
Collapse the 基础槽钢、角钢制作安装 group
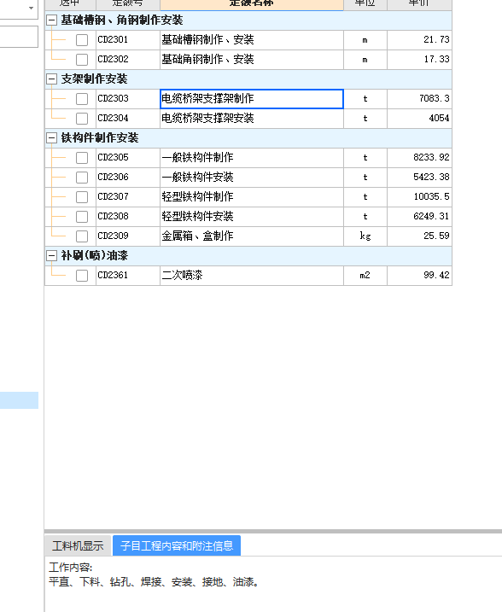(51, 20)
